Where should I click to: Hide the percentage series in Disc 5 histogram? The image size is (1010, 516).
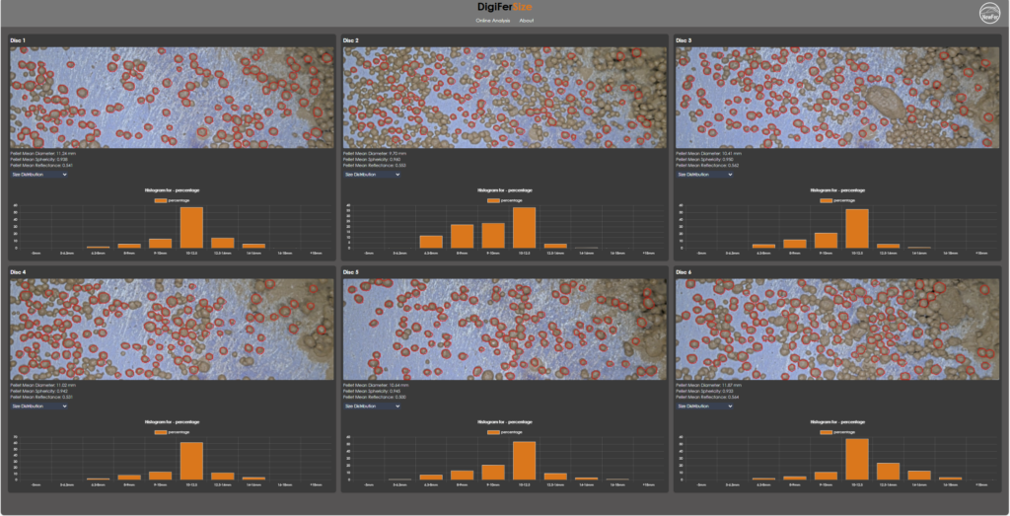coord(504,431)
